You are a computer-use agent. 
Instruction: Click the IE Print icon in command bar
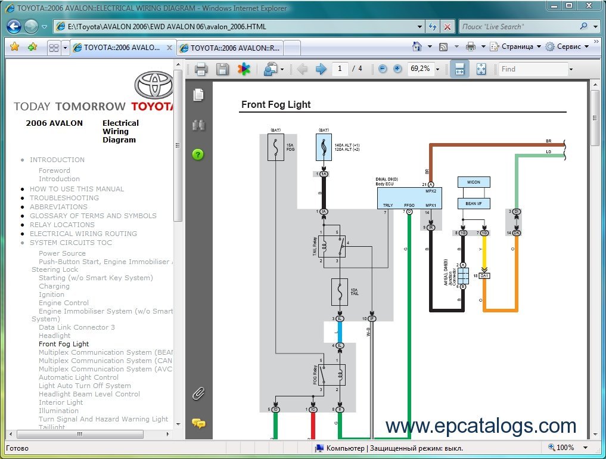point(470,46)
